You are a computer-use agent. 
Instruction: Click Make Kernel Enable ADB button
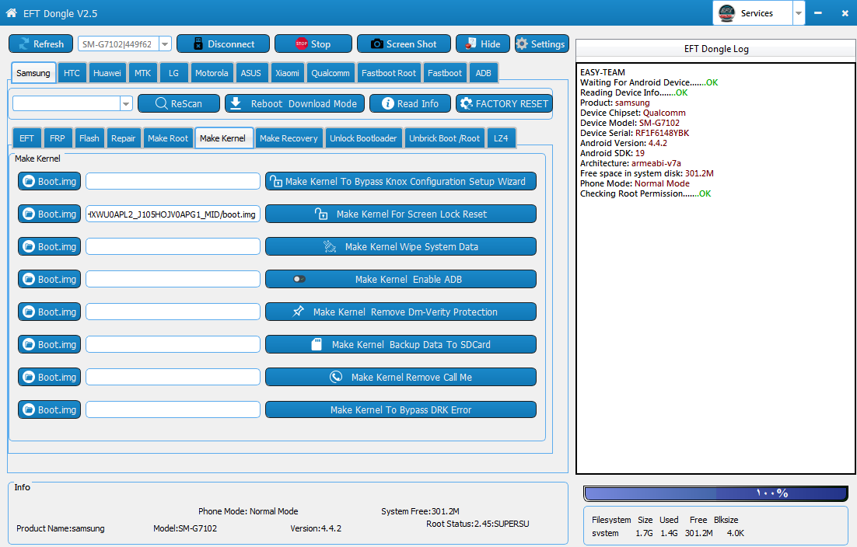coord(401,279)
